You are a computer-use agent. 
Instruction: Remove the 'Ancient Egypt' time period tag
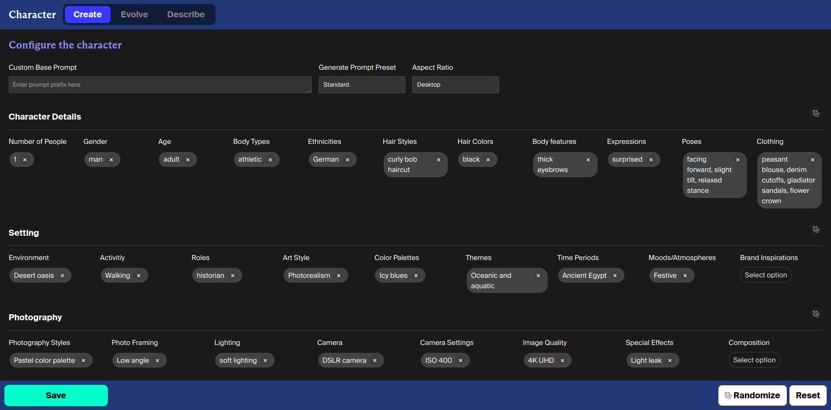point(615,276)
